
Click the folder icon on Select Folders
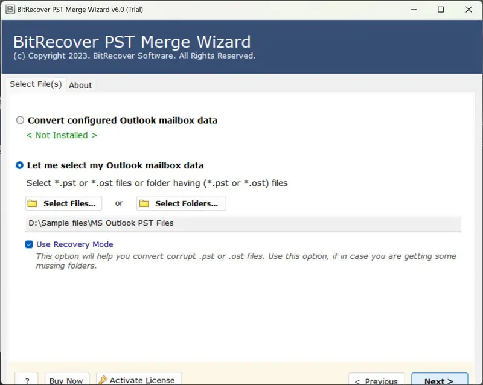point(144,204)
